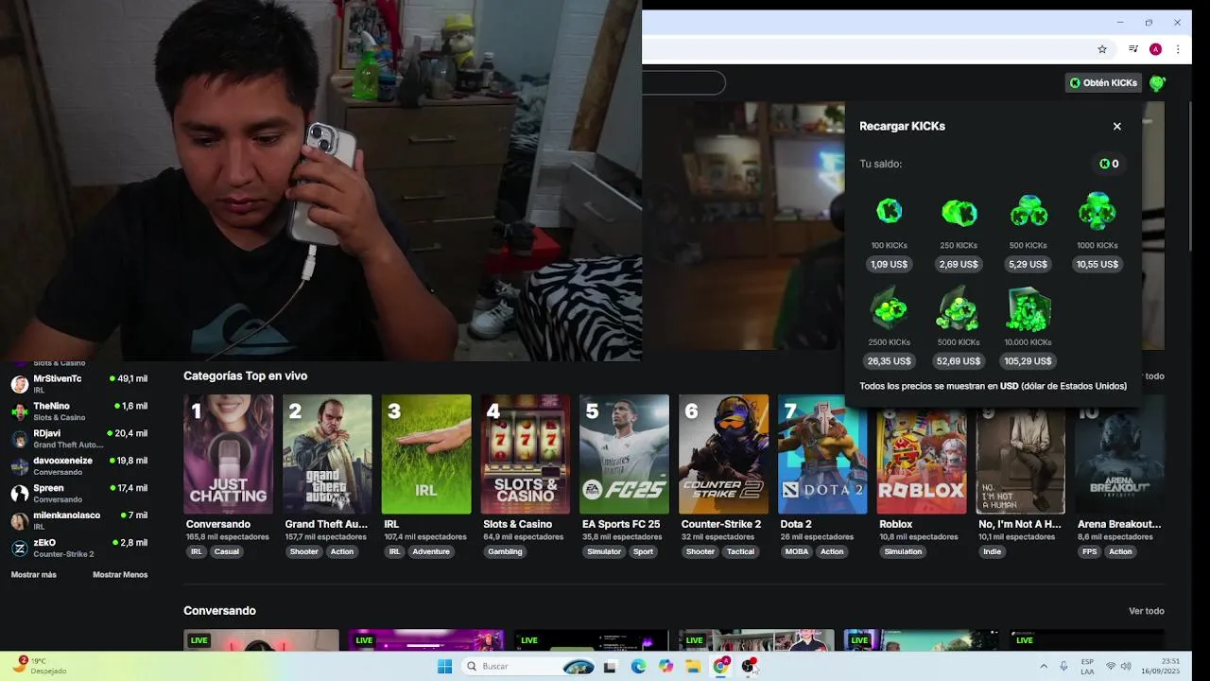Click the Casual tag under Conversando
This screenshot has width=1210, height=681.
coord(227,551)
